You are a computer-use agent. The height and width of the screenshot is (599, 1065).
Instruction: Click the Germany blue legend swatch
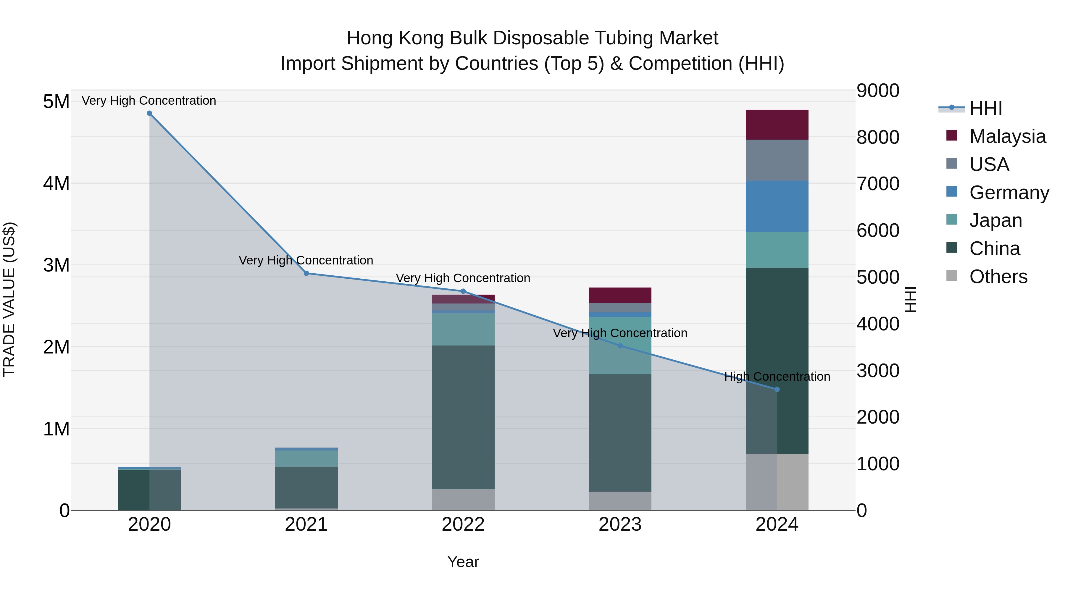[951, 191]
